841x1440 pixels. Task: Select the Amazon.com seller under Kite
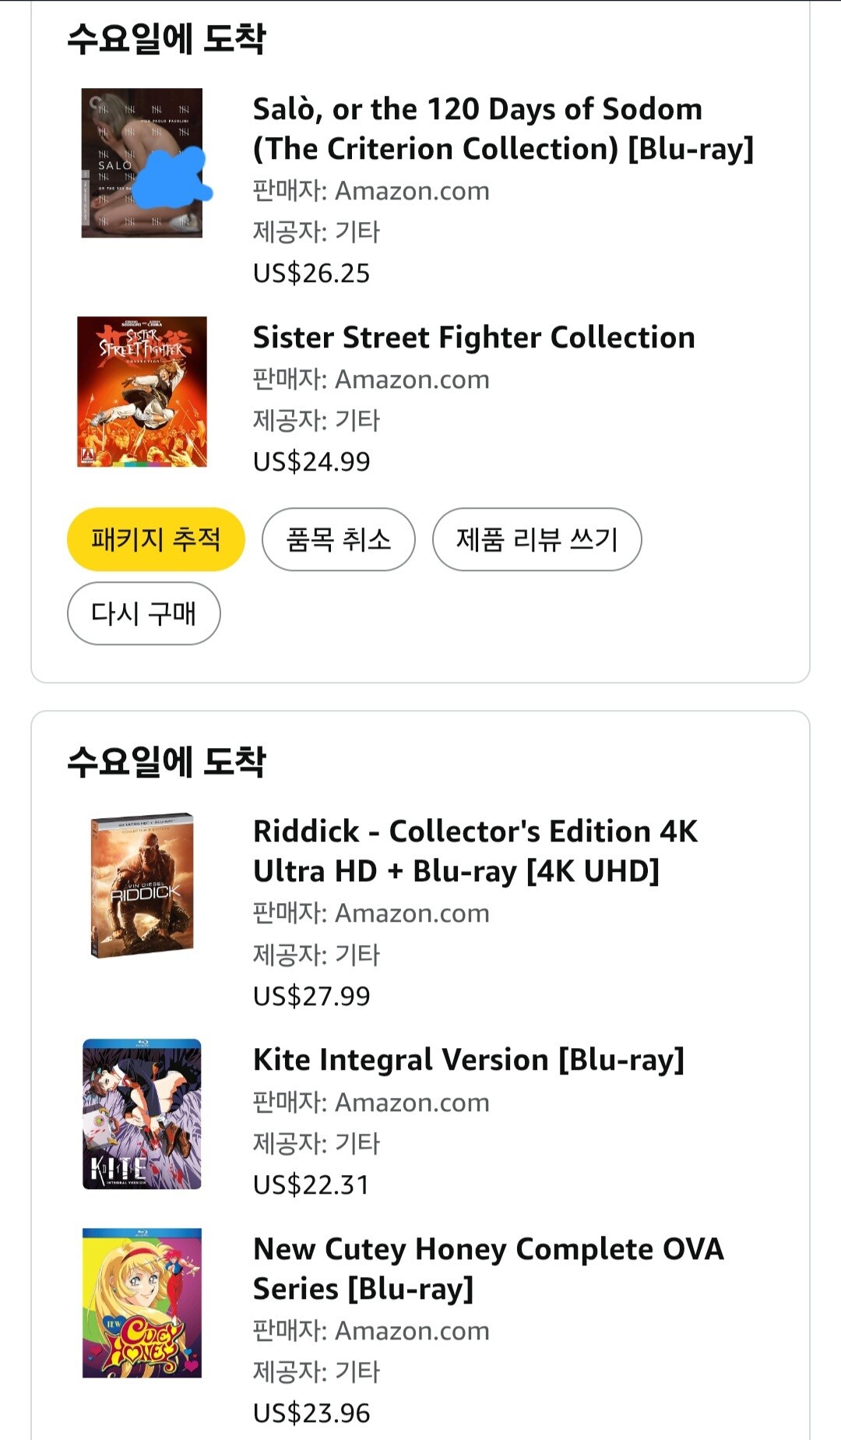[412, 1103]
